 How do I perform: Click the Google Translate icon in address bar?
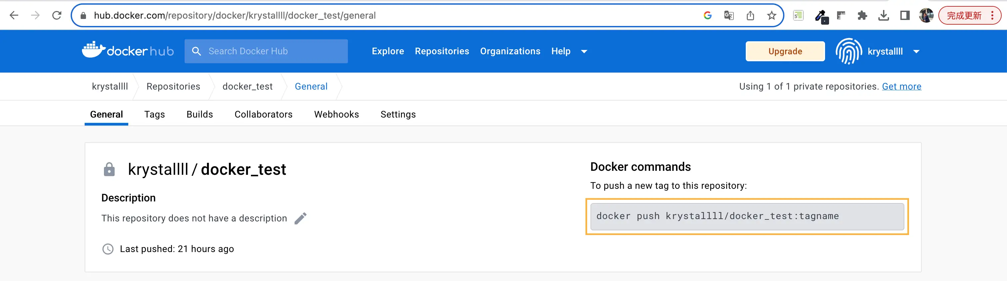729,16
